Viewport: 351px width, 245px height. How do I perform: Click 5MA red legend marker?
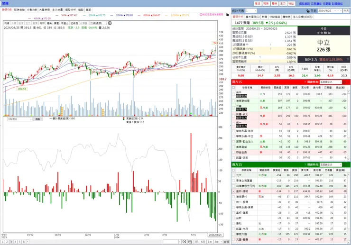pyautogui.click(x=56, y=16)
